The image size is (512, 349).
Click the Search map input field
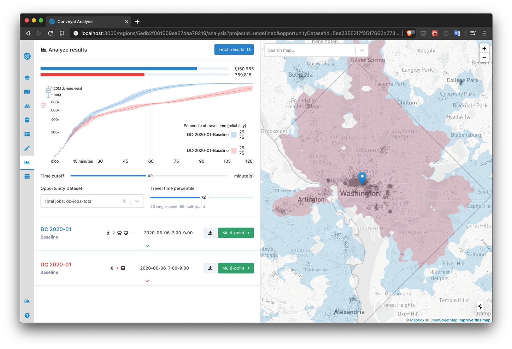coord(309,50)
